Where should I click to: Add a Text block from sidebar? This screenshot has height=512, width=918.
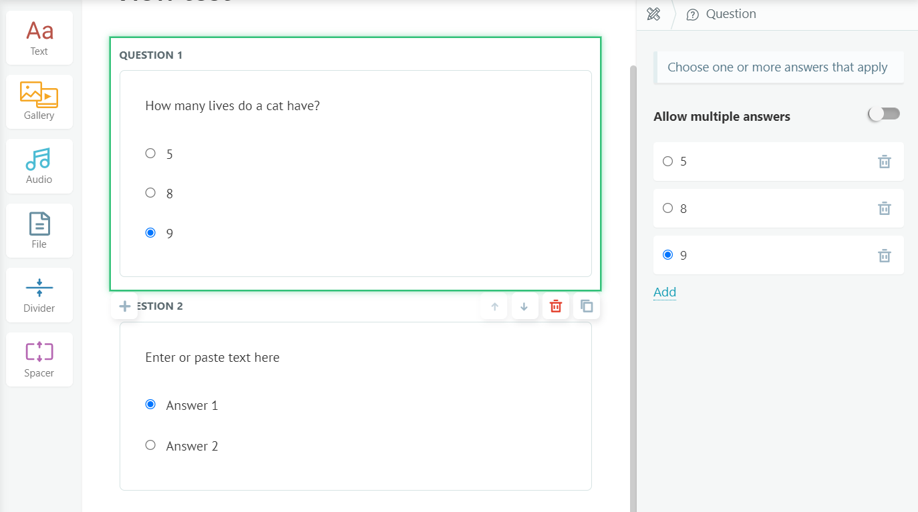39,38
